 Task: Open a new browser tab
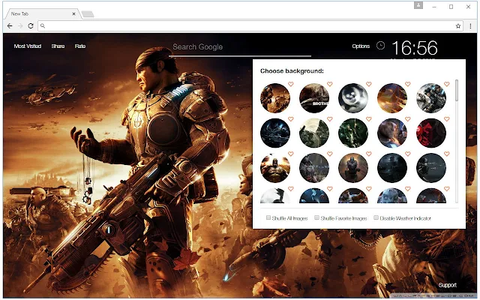pyautogui.click(x=88, y=14)
